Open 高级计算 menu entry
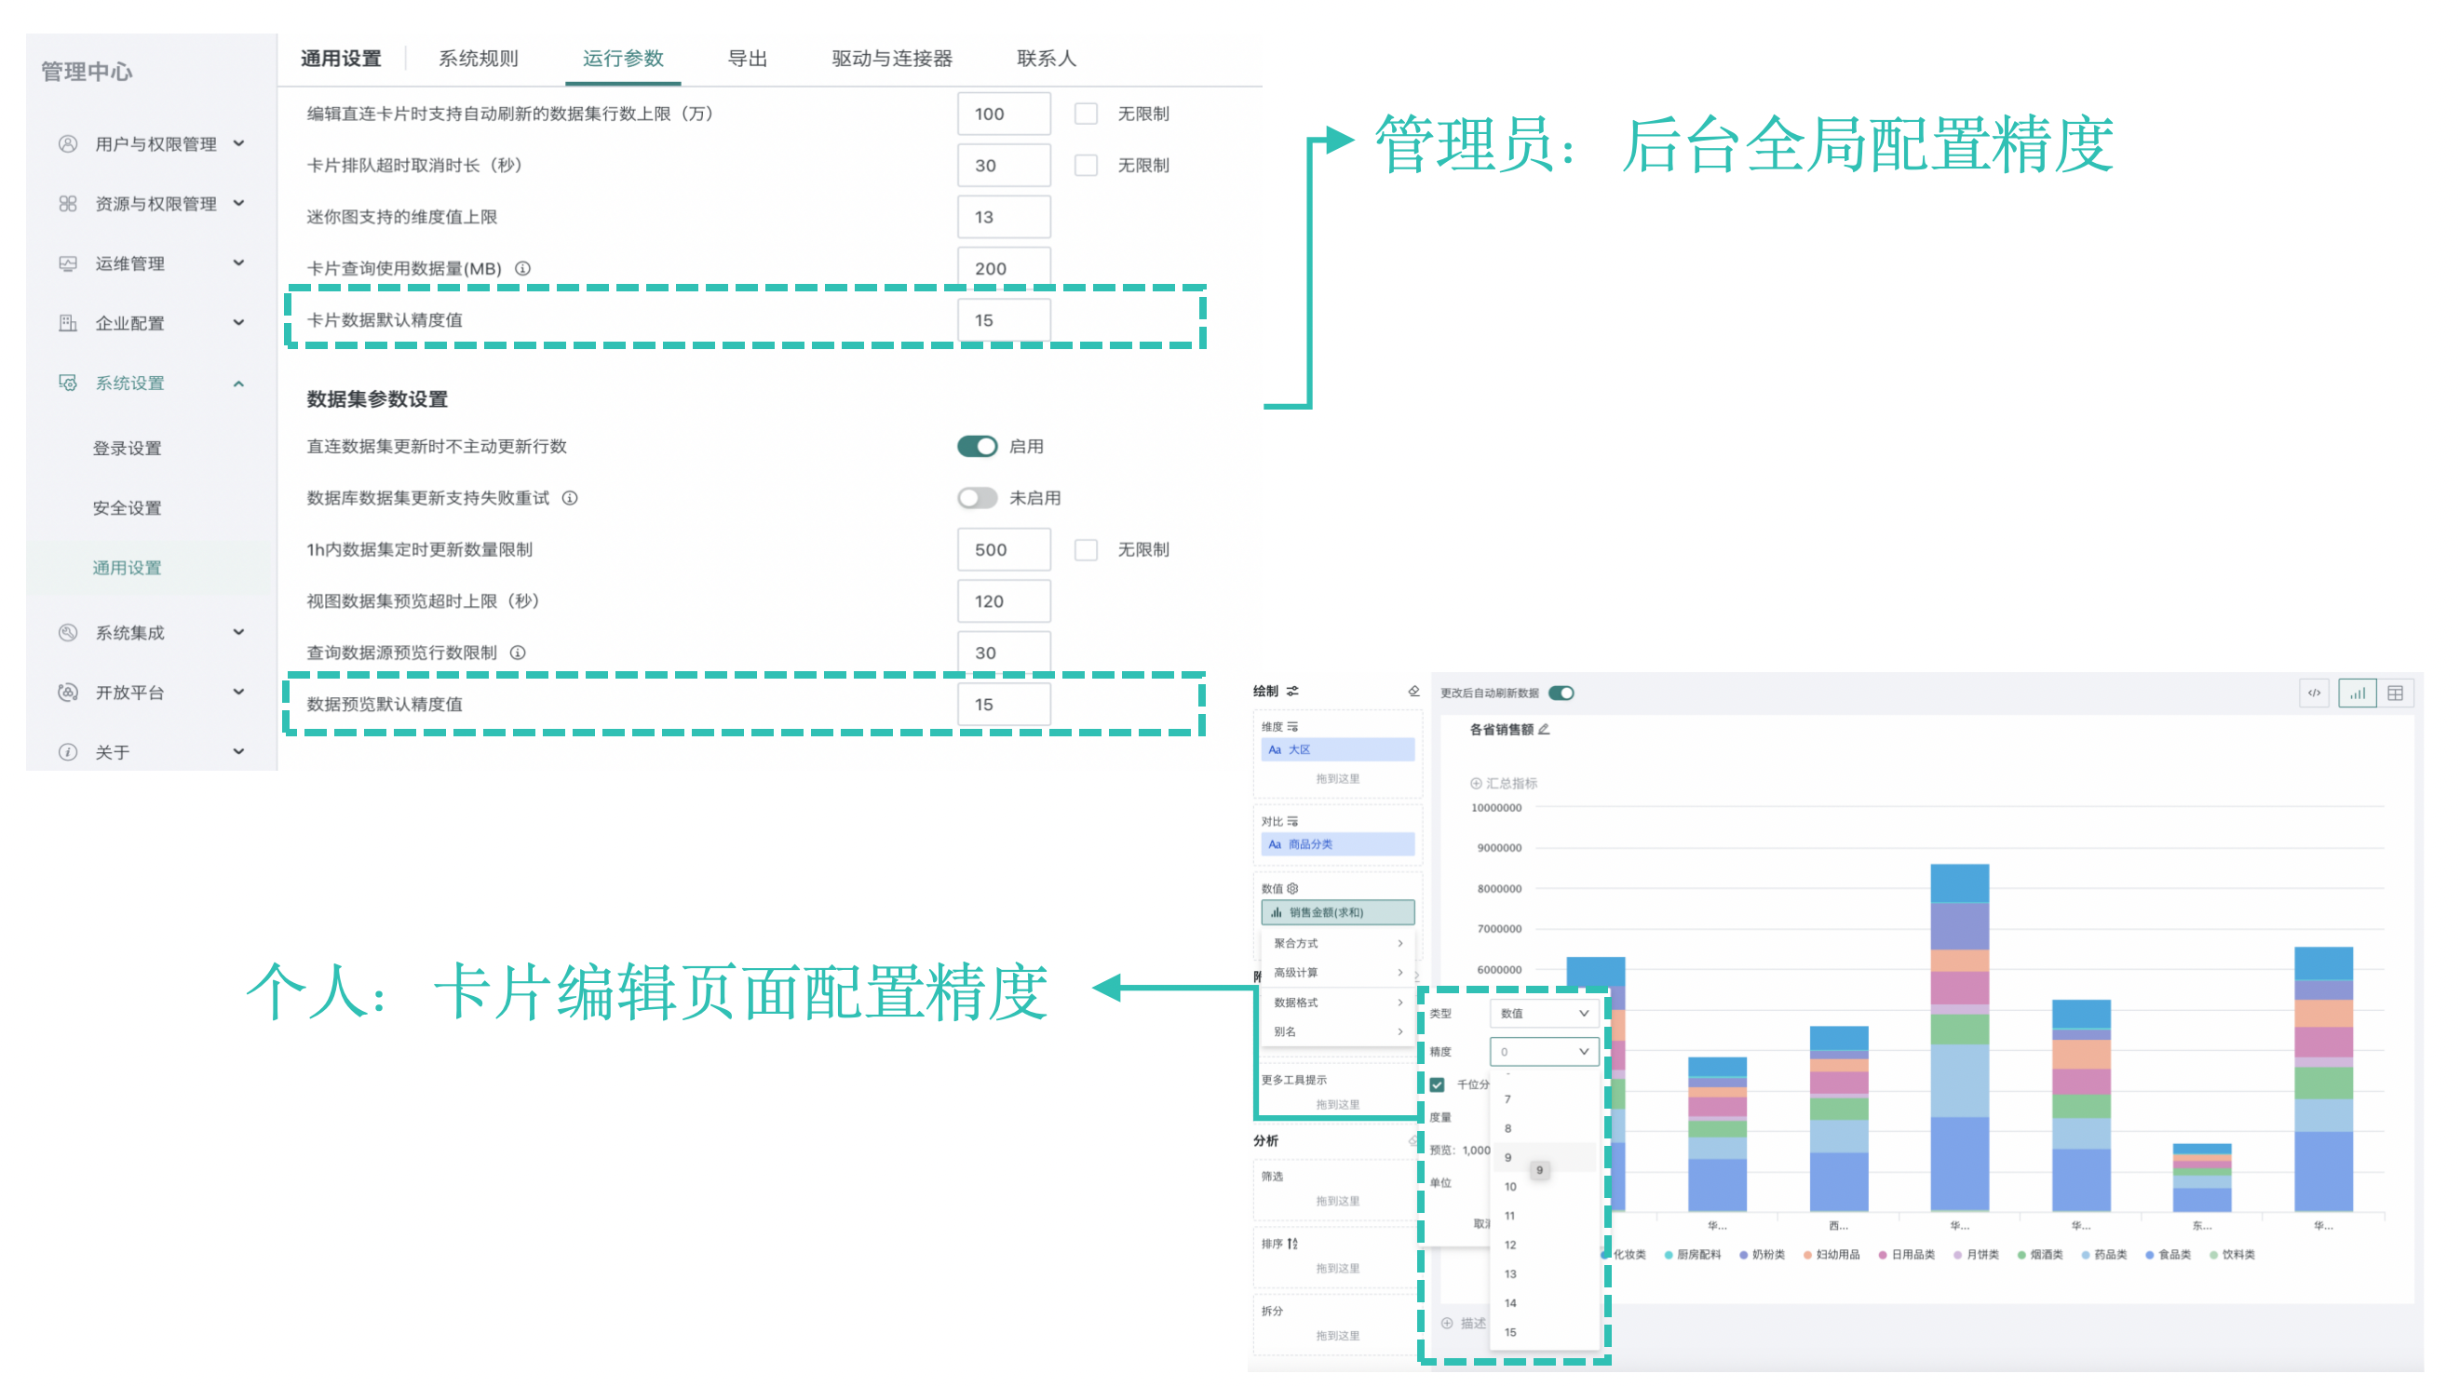Viewport: 2460px width, 1387px height. click(x=1337, y=972)
